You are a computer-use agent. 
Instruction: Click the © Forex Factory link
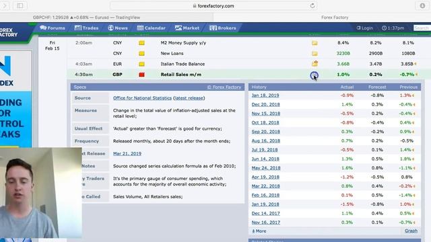point(224,87)
